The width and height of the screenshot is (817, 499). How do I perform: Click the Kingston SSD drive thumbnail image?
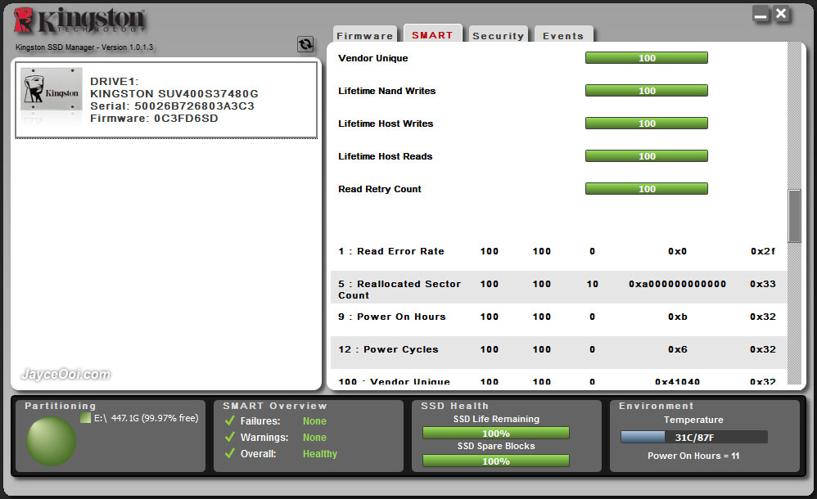pyautogui.click(x=51, y=97)
